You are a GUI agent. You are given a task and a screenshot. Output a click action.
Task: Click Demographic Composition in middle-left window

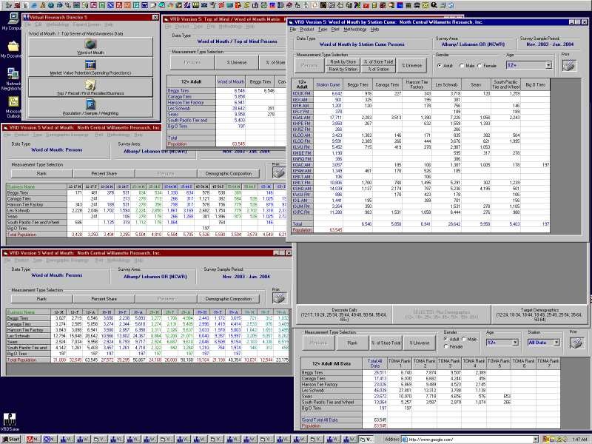(229, 173)
